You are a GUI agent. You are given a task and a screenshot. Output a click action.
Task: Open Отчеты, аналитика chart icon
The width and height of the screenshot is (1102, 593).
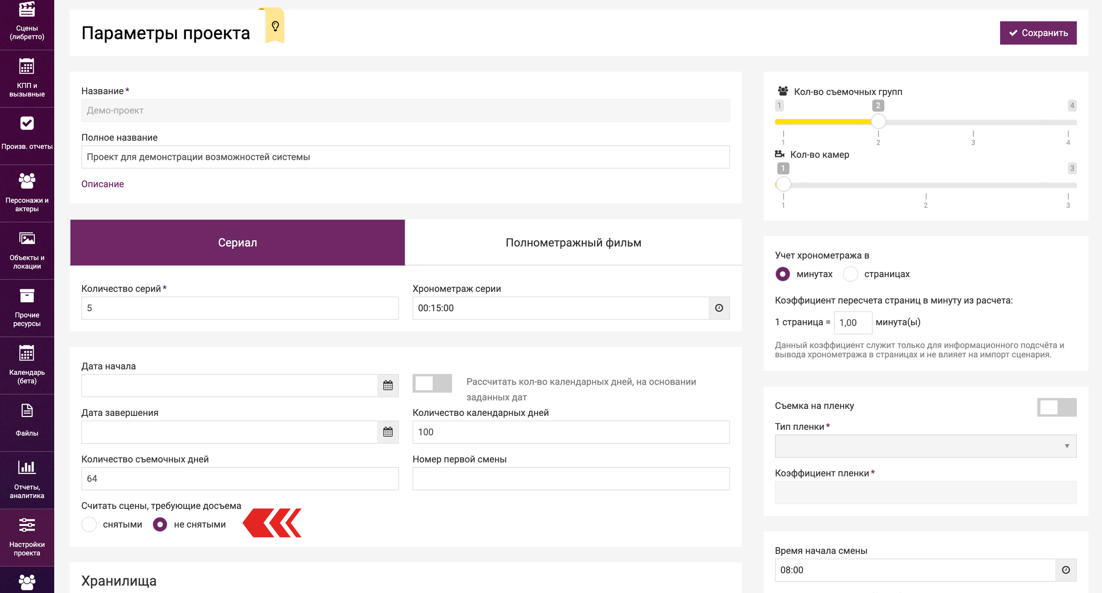coord(26,467)
